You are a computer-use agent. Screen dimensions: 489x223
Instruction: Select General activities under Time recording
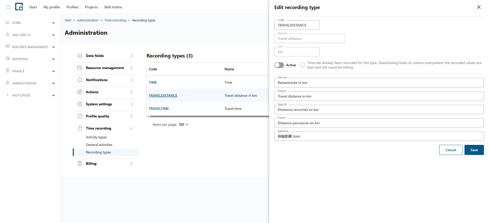(99, 145)
